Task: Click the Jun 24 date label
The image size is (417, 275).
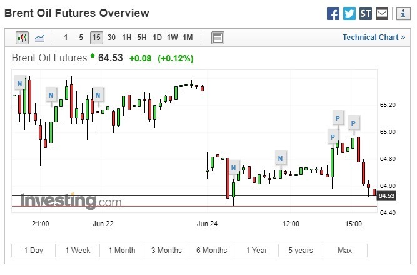Action: tap(207, 224)
